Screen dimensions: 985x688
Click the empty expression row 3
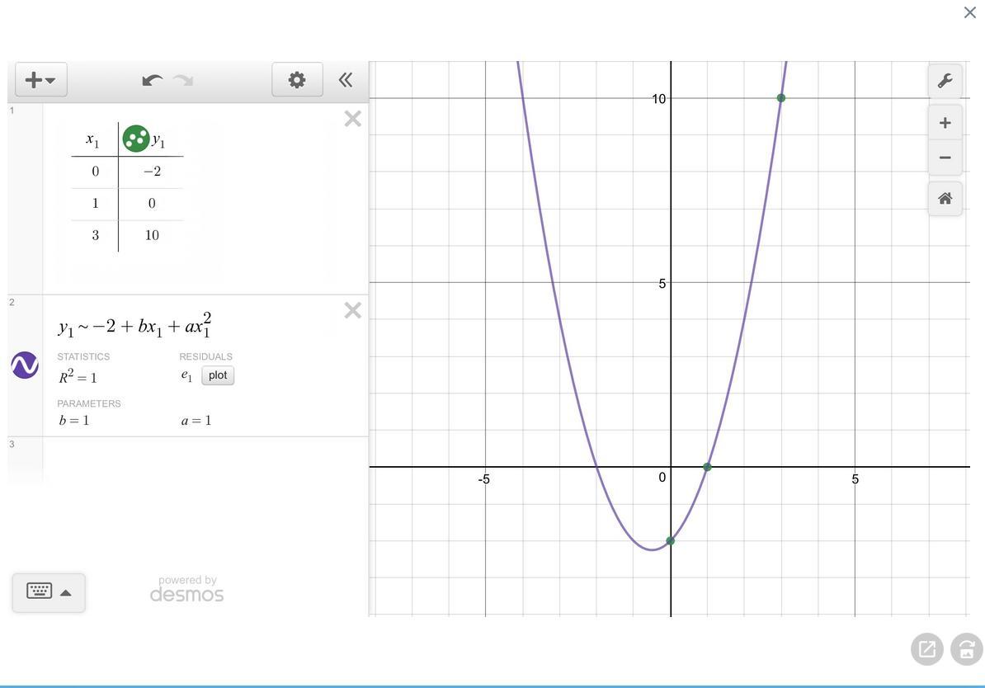click(x=205, y=460)
